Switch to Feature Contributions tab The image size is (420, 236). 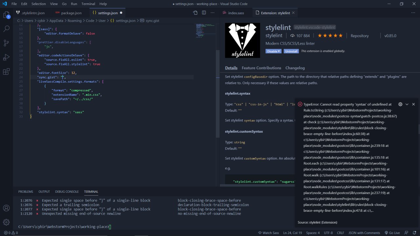(261, 68)
